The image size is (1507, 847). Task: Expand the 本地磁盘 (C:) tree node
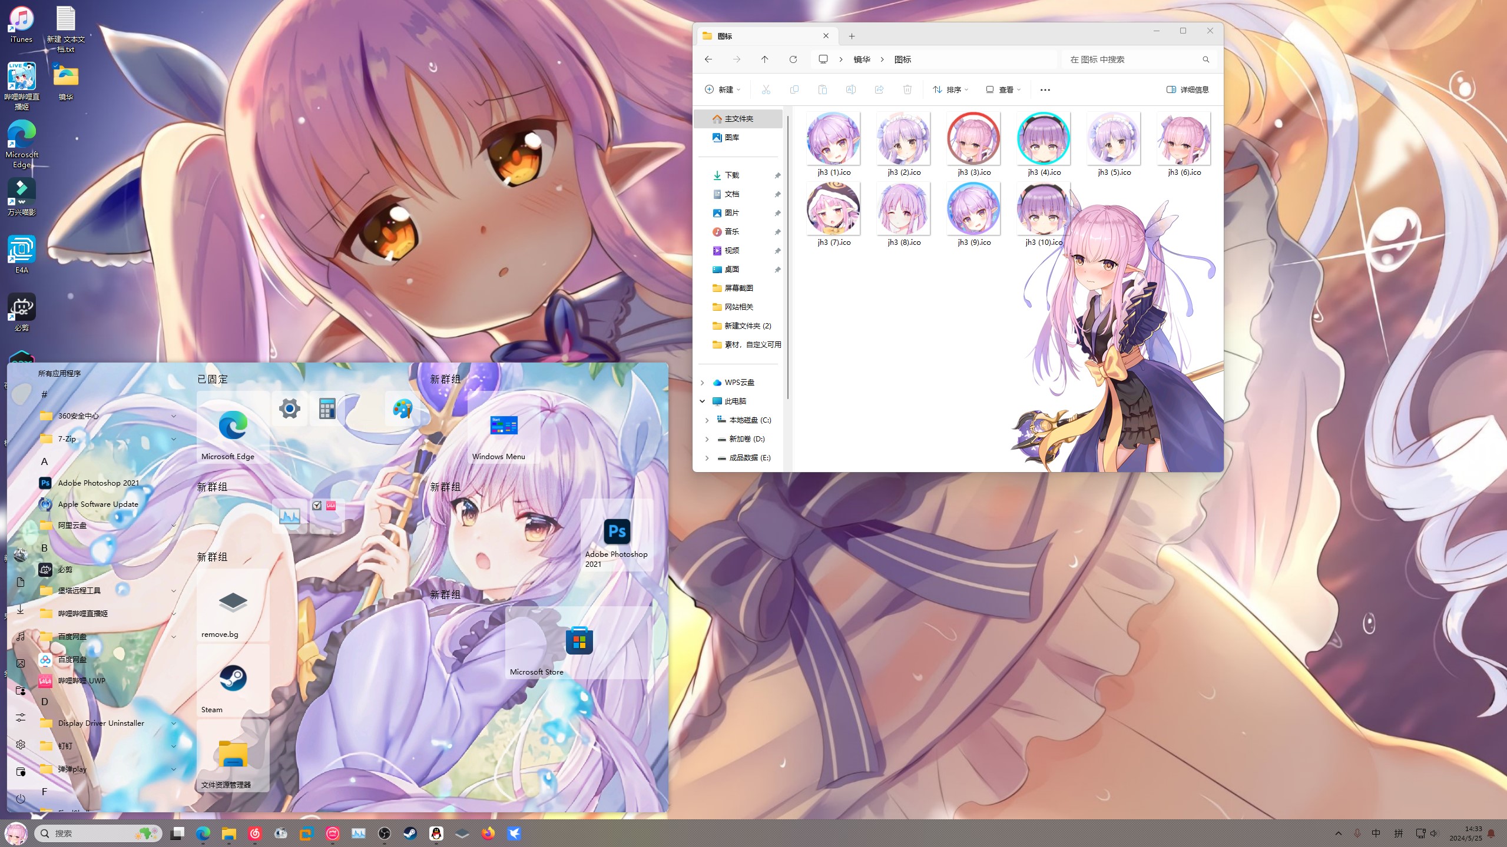pyautogui.click(x=707, y=420)
